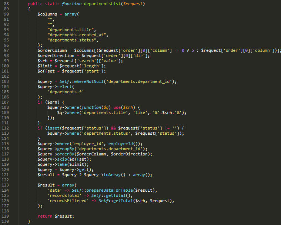Image resolution: width=281 pixels, height=225 pixels.
Task: Click the skip method on line 118
Action: pos(62,159)
